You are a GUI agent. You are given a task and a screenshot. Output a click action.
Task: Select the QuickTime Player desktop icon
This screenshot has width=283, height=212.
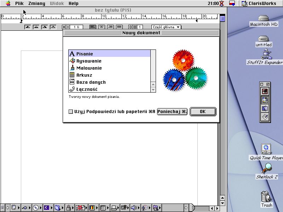tap(266, 152)
